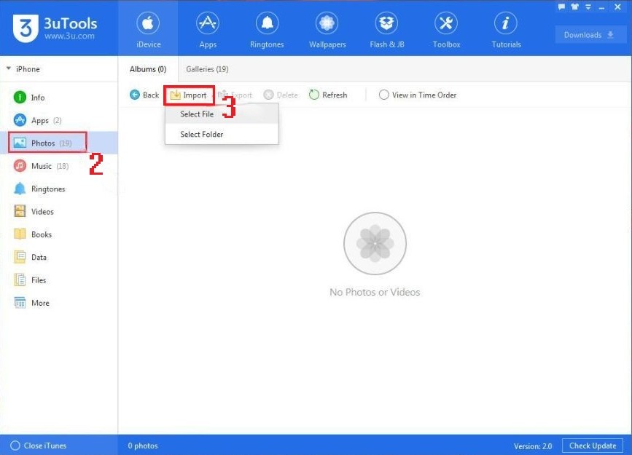Enable View in Time Order option

(x=384, y=95)
